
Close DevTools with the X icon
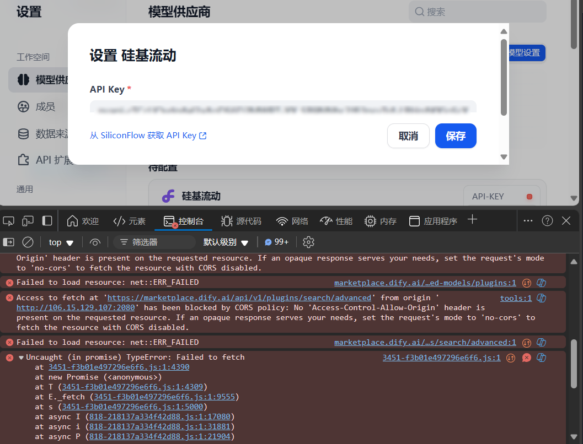(566, 221)
